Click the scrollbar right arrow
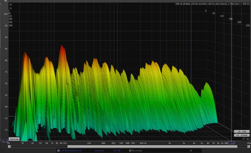 (x=249, y=147)
